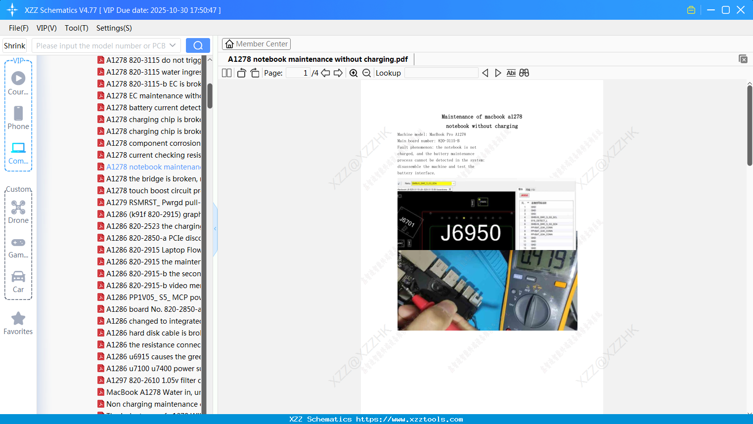Toggle two-page view layout icon
This screenshot has height=424, width=753.
(227, 73)
